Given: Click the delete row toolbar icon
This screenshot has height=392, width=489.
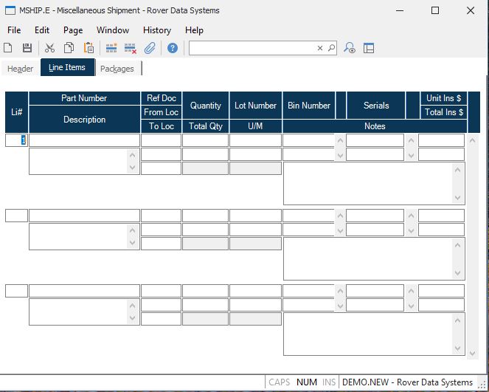Looking at the screenshot, I should click(x=131, y=48).
